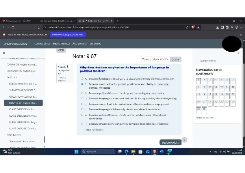Viewport: 245px width, 173px height.
Task: Hide the timer with Ocultar button
Action: [x=175, y=59]
